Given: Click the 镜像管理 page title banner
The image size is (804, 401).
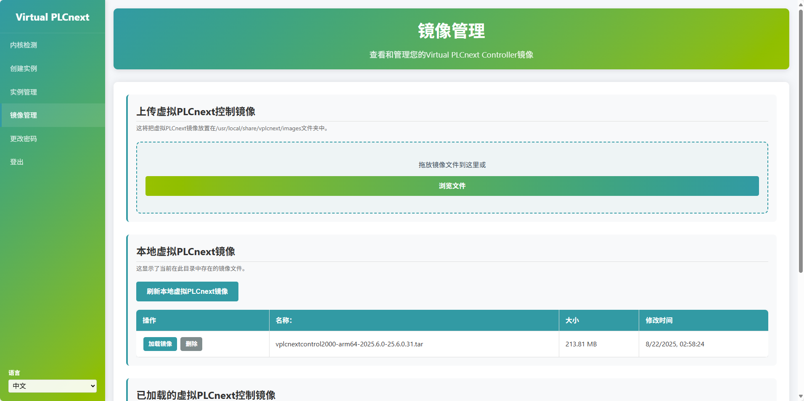Looking at the screenshot, I should 451,31.
